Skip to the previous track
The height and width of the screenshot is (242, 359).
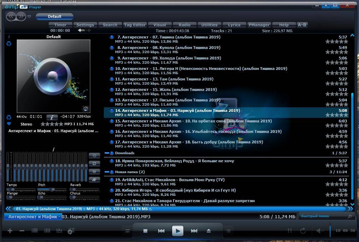click(161, 231)
